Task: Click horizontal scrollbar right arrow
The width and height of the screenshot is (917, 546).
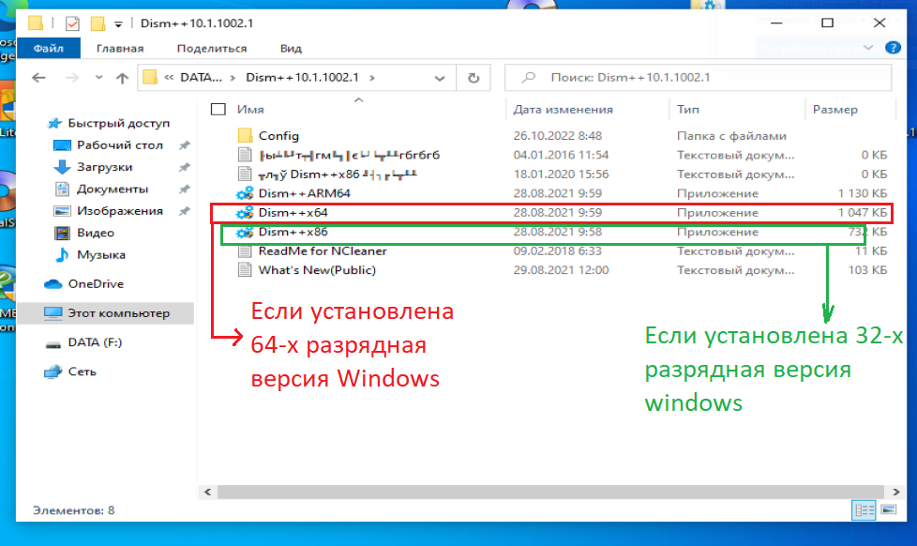Action: coord(896,493)
